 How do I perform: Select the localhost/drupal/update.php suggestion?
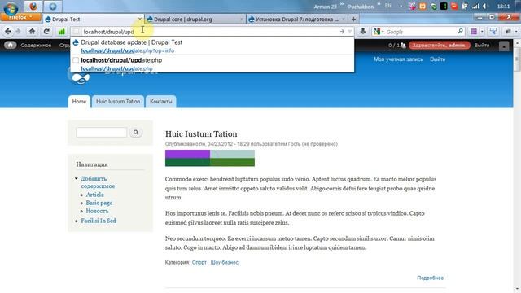click(212, 63)
